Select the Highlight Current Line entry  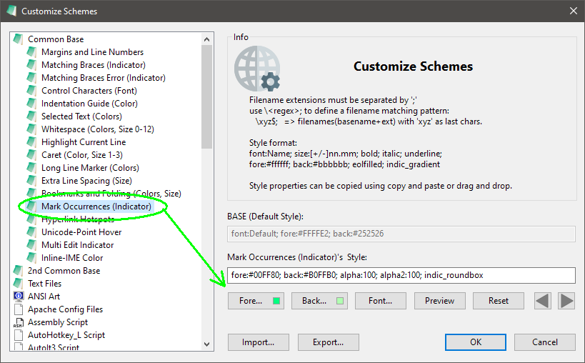click(x=84, y=142)
